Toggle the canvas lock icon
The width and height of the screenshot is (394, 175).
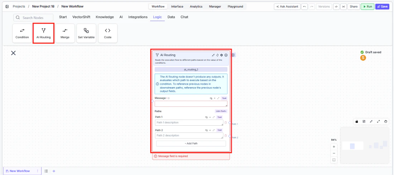[356, 121]
